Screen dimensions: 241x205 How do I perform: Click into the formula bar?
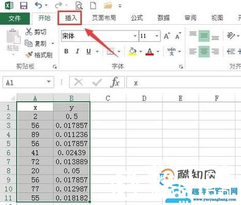[x=184, y=83]
